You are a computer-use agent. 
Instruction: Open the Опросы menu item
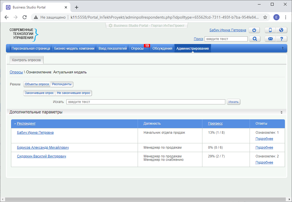(137, 49)
